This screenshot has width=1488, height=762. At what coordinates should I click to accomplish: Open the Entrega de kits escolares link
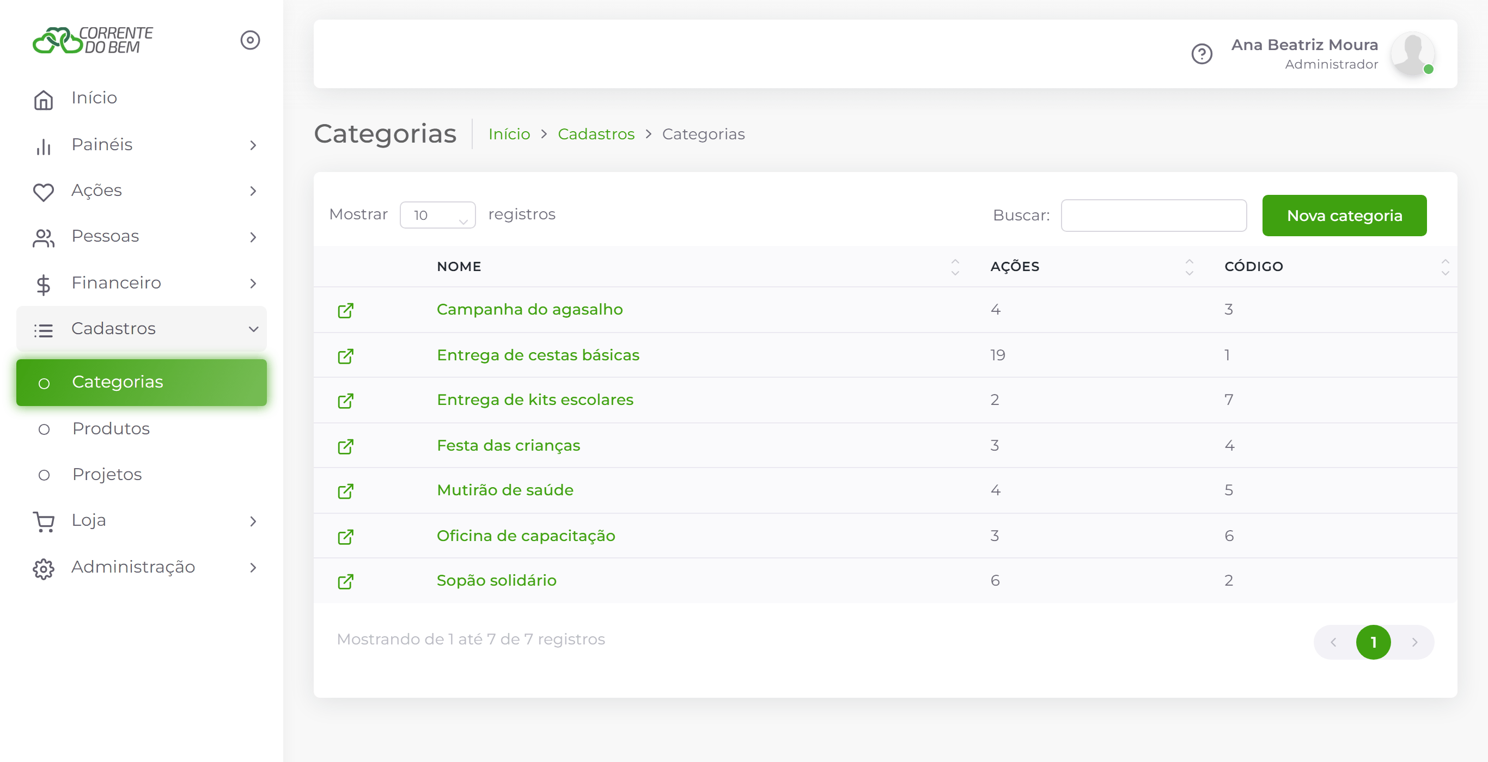(535, 400)
